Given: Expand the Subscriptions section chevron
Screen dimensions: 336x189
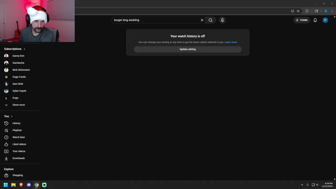Looking at the screenshot, I should click(x=24, y=49).
